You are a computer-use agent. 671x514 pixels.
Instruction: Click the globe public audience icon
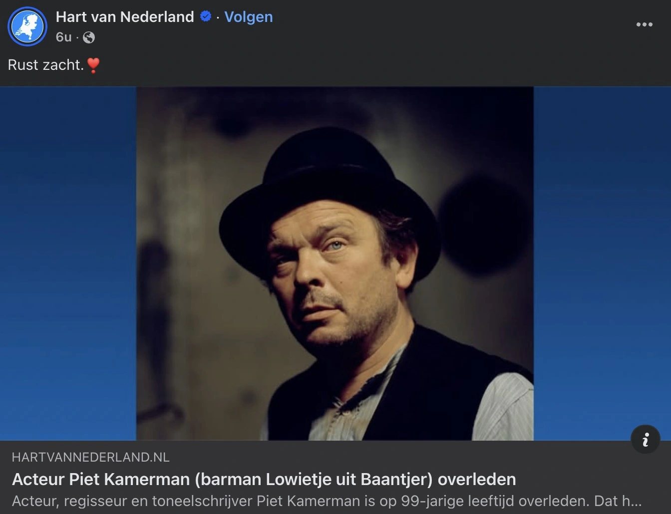pos(89,37)
